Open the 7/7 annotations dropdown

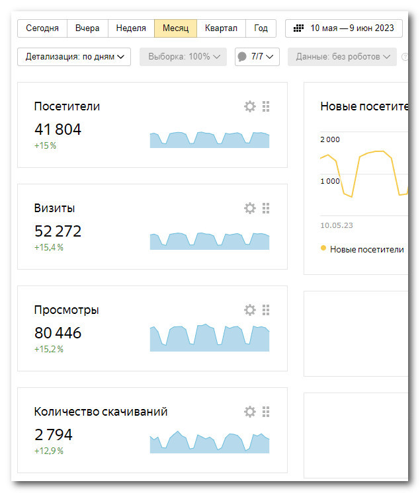(x=257, y=57)
